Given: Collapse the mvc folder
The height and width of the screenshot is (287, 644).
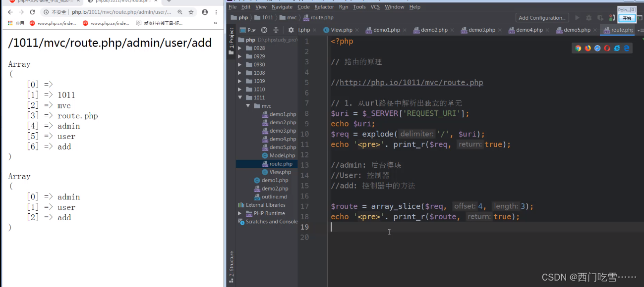Looking at the screenshot, I should coord(247,106).
